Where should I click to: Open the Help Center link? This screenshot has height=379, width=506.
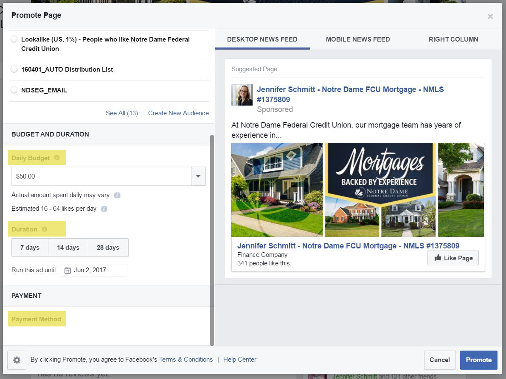tap(240, 359)
